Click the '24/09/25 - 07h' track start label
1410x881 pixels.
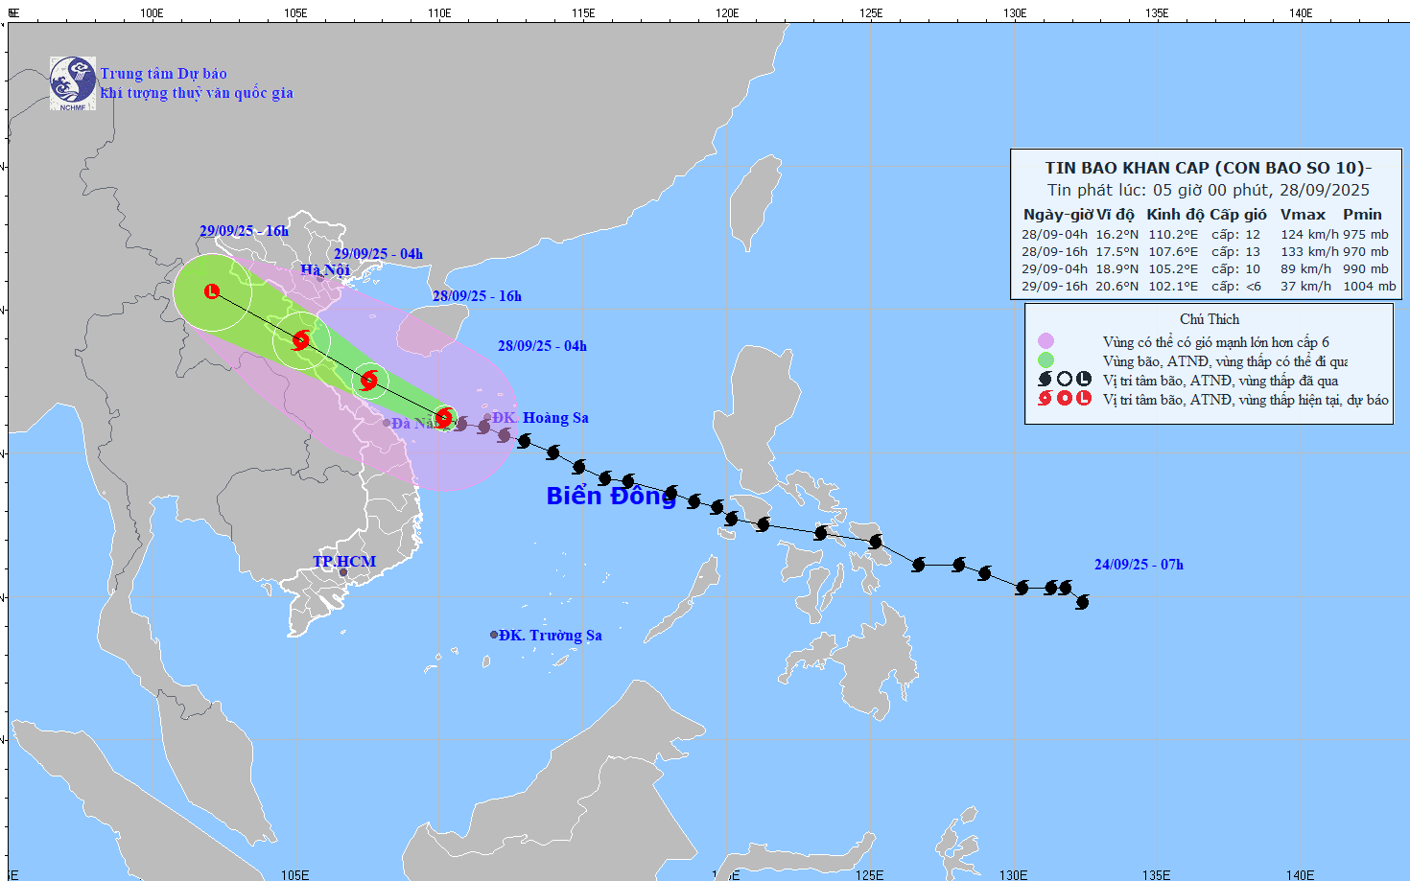coord(1139,565)
